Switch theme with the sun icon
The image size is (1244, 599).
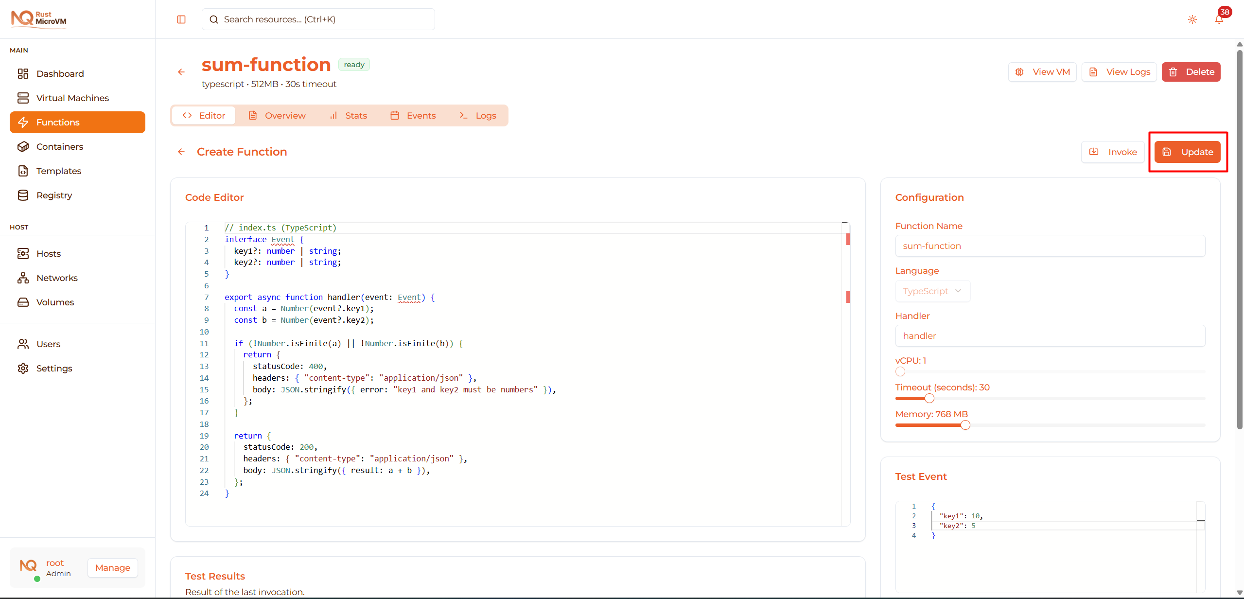(x=1192, y=19)
